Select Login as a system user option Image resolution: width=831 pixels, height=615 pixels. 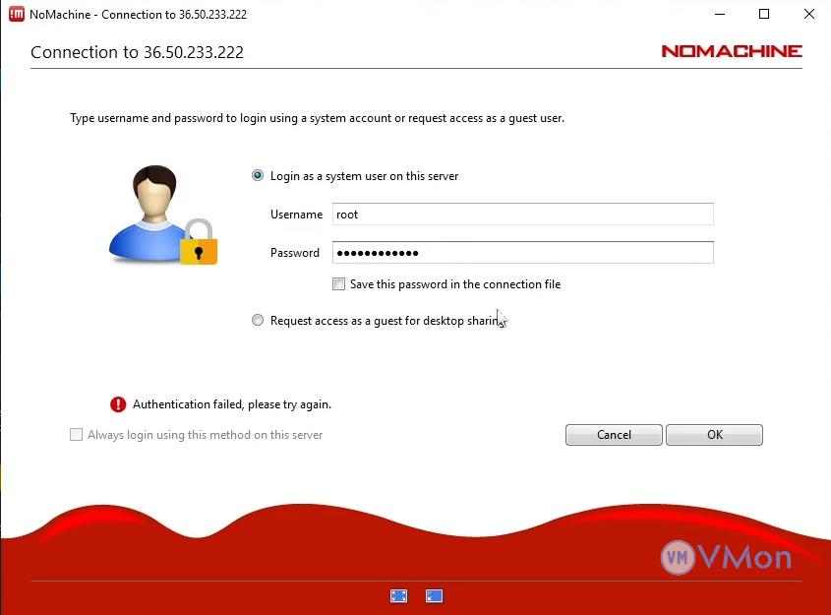(x=258, y=175)
